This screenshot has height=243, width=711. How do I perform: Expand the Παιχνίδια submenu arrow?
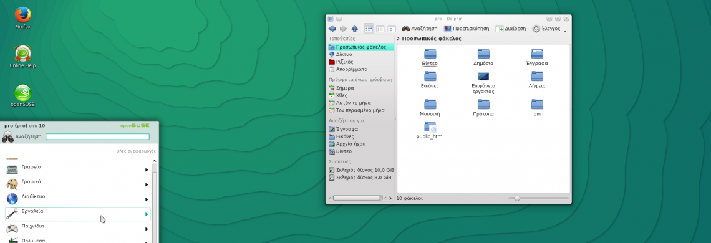pyautogui.click(x=147, y=229)
